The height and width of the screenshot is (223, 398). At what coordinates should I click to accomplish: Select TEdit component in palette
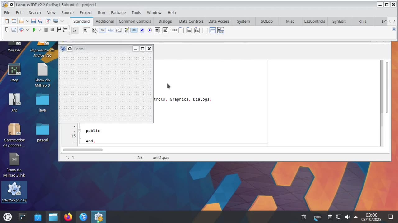point(118,30)
